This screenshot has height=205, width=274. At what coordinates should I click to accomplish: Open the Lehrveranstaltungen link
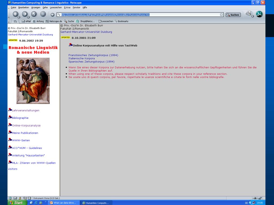(x=26, y=110)
